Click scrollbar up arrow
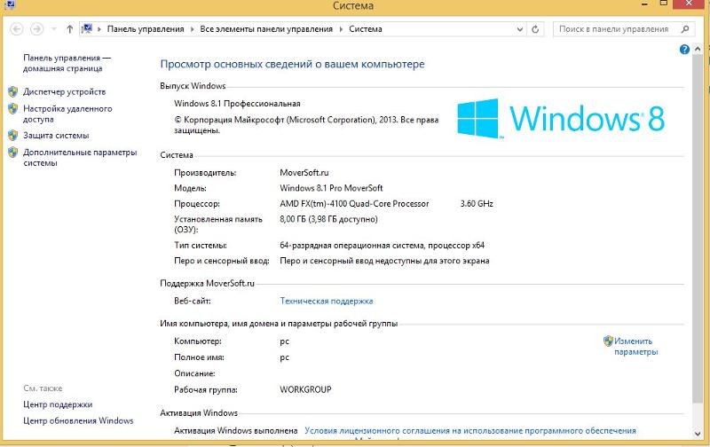 click(x=698, y=49)
